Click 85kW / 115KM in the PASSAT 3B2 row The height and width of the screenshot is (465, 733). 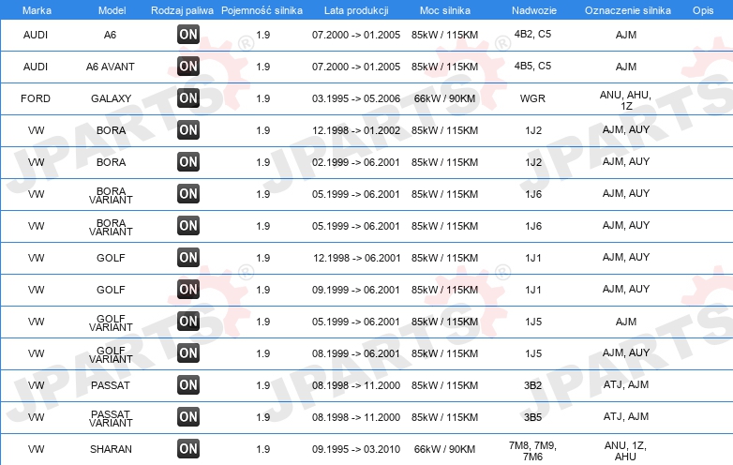pyautogui.click(x=444, y=385)
